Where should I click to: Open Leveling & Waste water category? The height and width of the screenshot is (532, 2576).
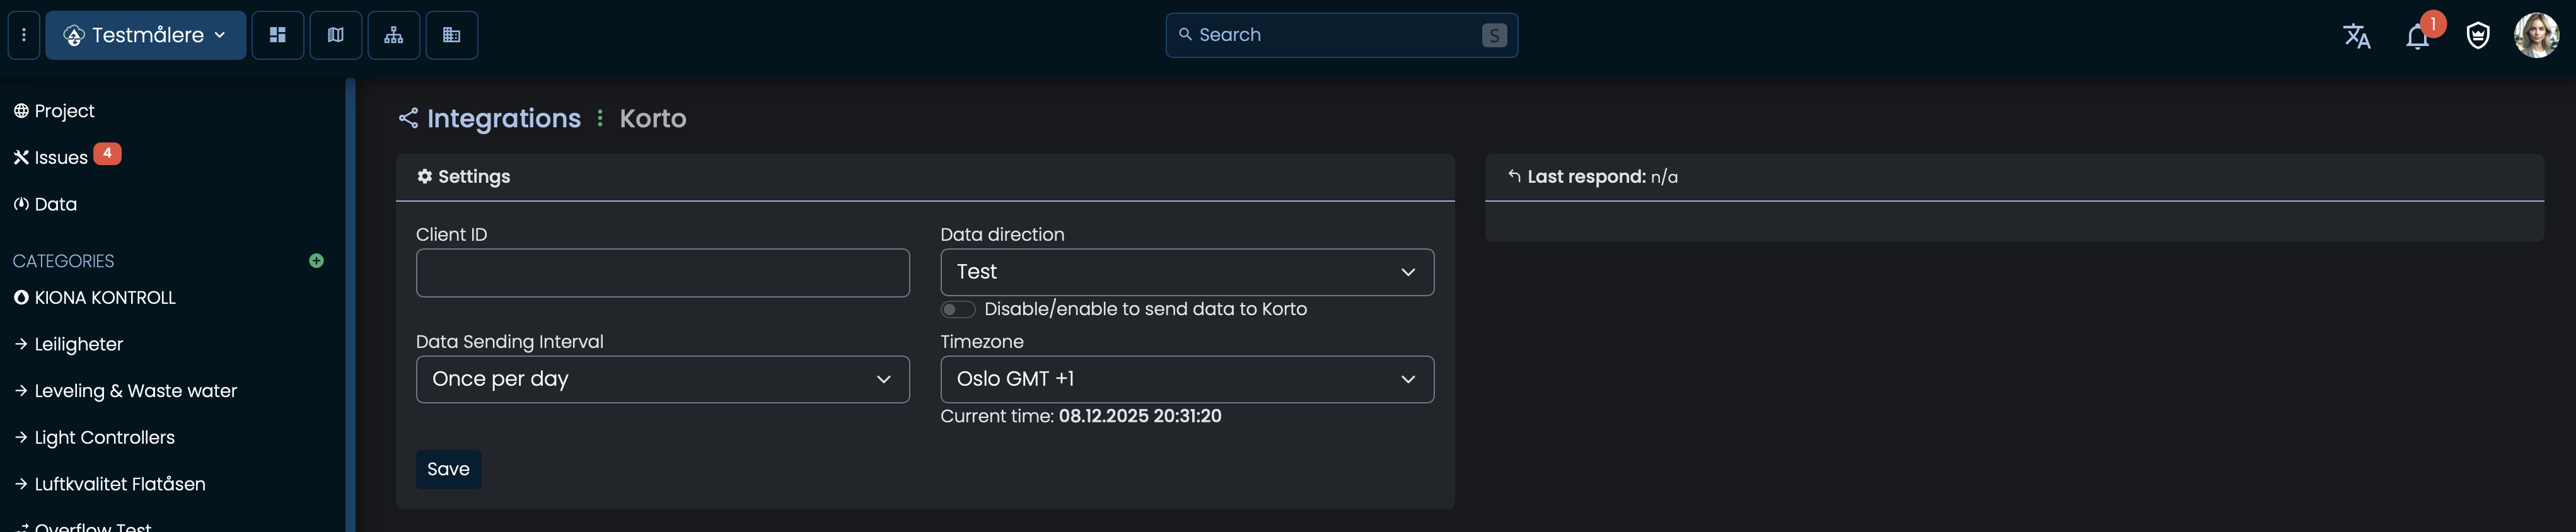coord(126,391)
